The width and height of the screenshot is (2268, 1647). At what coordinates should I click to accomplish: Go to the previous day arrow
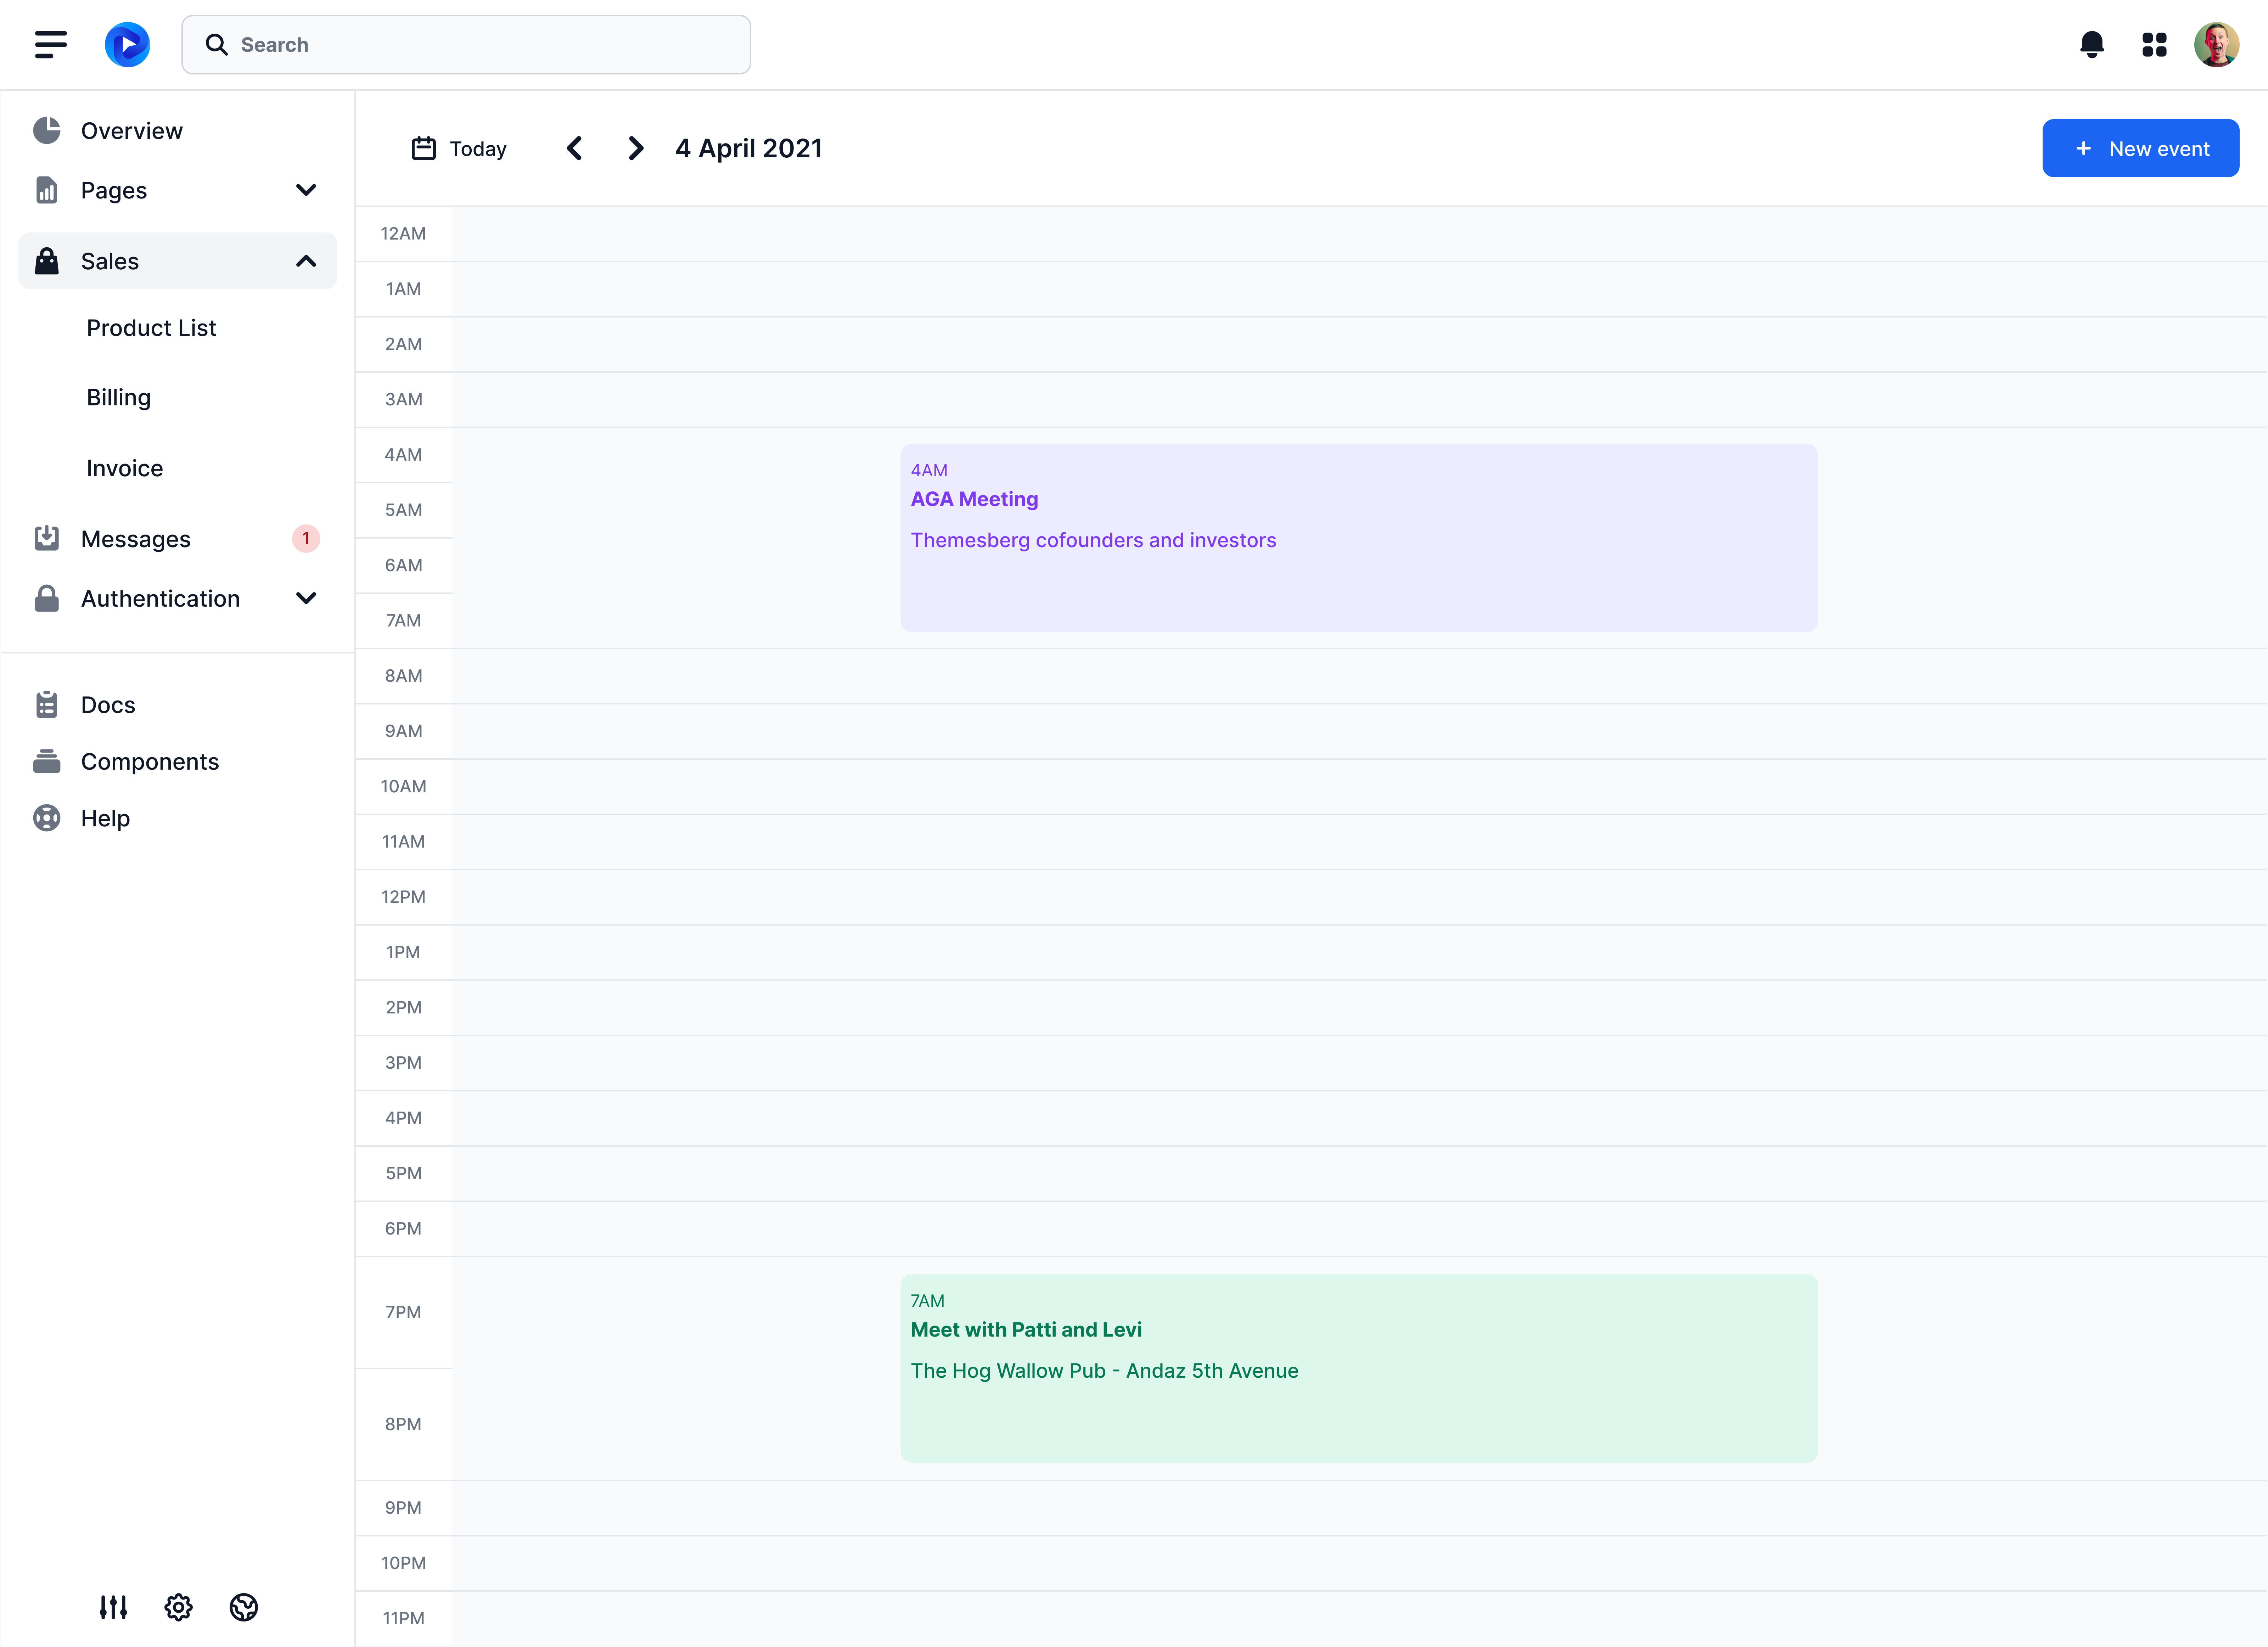point(574,148)
